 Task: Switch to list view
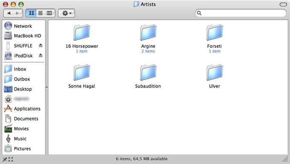41,13
